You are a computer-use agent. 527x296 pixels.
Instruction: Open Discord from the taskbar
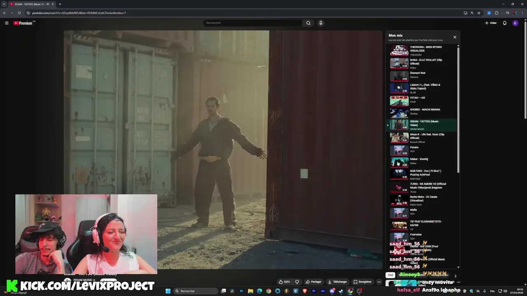click(332, 291)
